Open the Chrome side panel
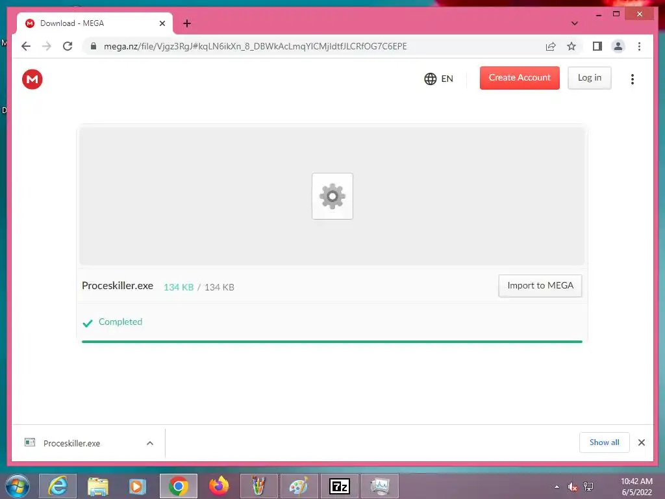The height and width of the screenshot is (499, 665). (x=597, y=46)
